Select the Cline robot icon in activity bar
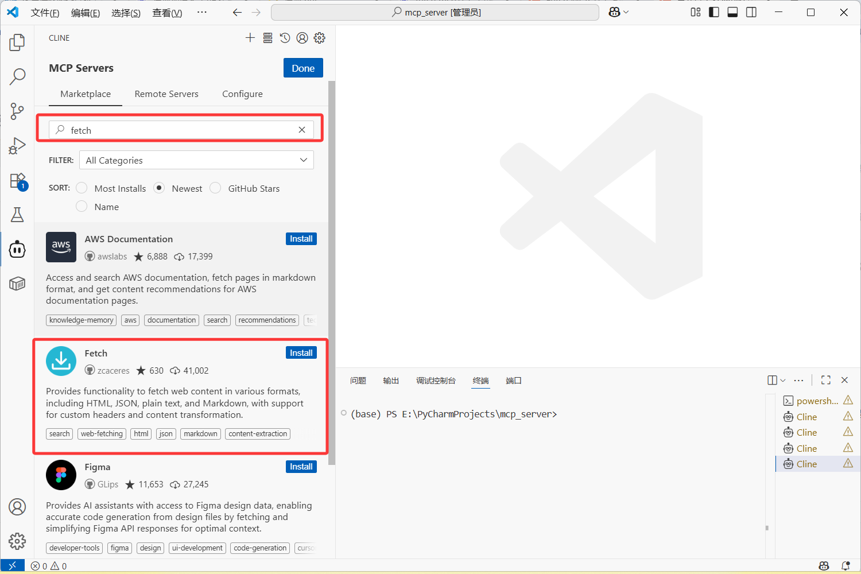 pyautogui.click(x=17, y=249)
